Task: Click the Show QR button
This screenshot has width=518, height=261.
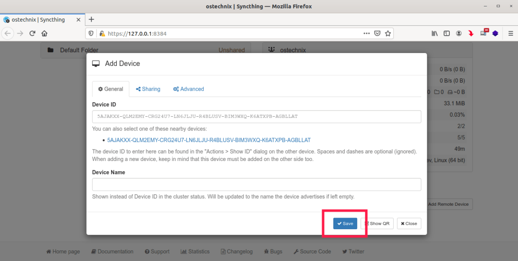Action: coord(377,223)
